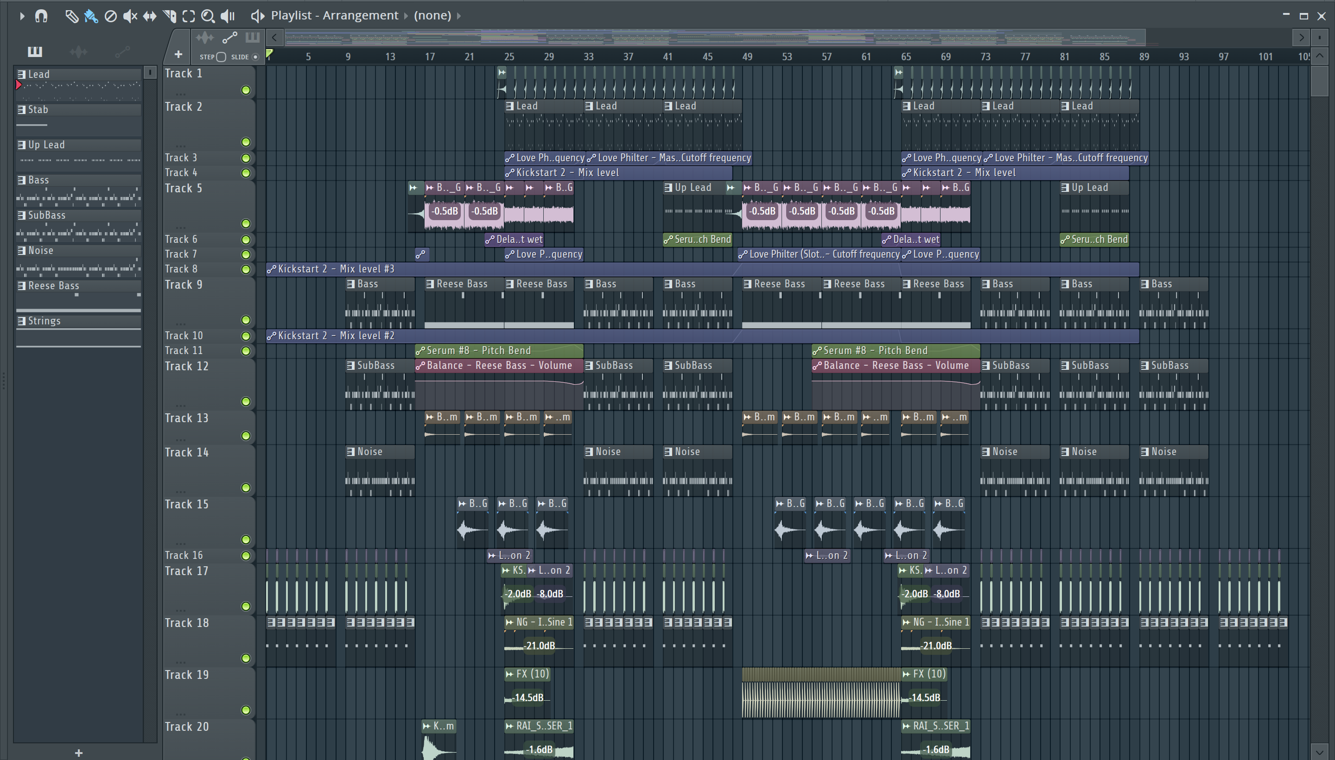Select the Slice tool
This screenshot has width=1335, height=760.
[x=169, y=16]
